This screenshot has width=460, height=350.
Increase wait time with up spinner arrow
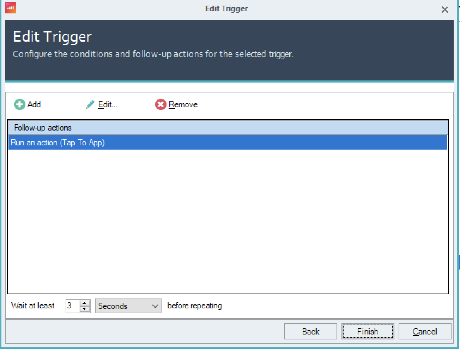click(85, 303)
